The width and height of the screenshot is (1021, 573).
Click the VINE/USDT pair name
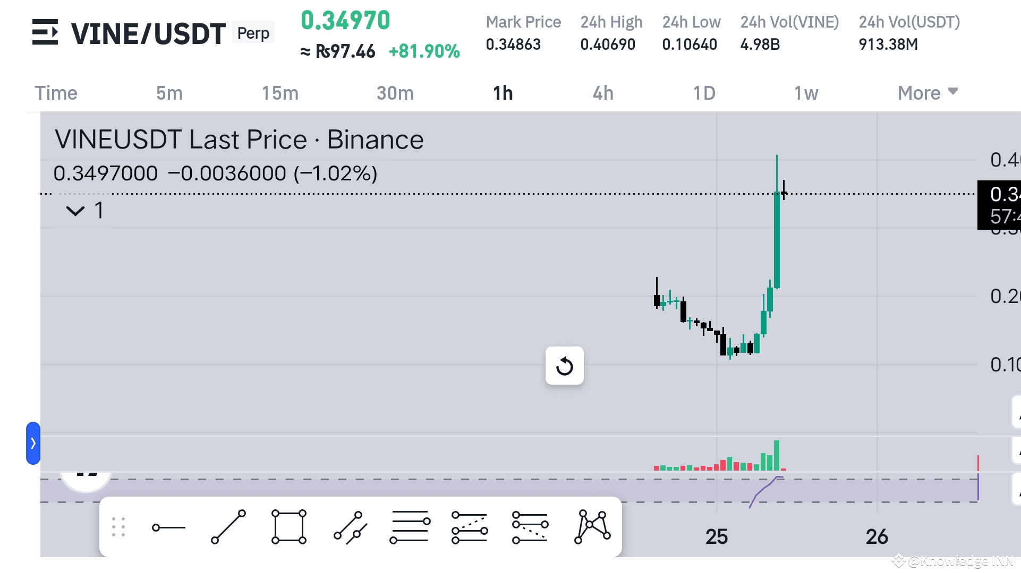coord(148,33)
